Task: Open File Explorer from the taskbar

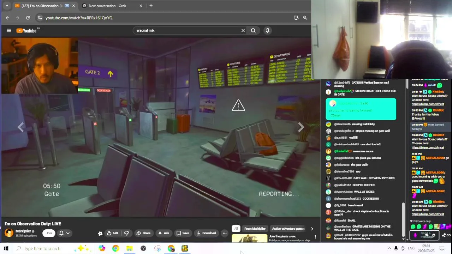Action: pyautogui.click(x=130, y=248)
